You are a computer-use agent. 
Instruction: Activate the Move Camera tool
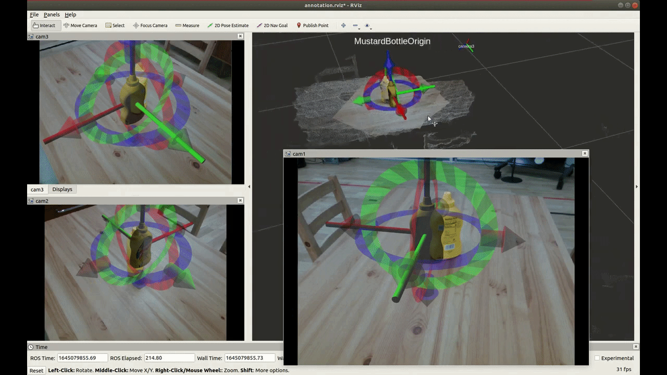point(80,25)
